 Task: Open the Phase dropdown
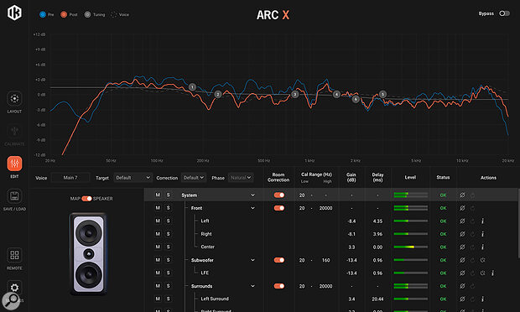coord(241,178)
